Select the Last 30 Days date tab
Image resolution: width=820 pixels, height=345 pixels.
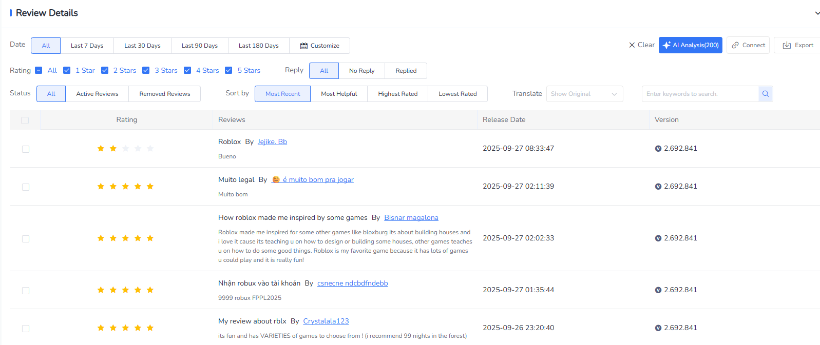(142, 46)
